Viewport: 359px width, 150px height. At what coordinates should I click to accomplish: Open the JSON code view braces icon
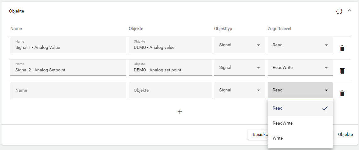tap(339, 11)
